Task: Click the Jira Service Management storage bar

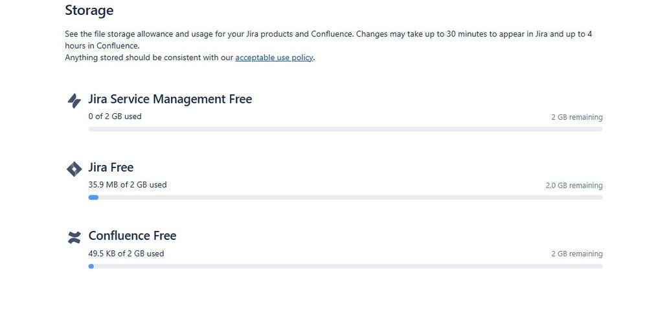Action: coord(345,129)
